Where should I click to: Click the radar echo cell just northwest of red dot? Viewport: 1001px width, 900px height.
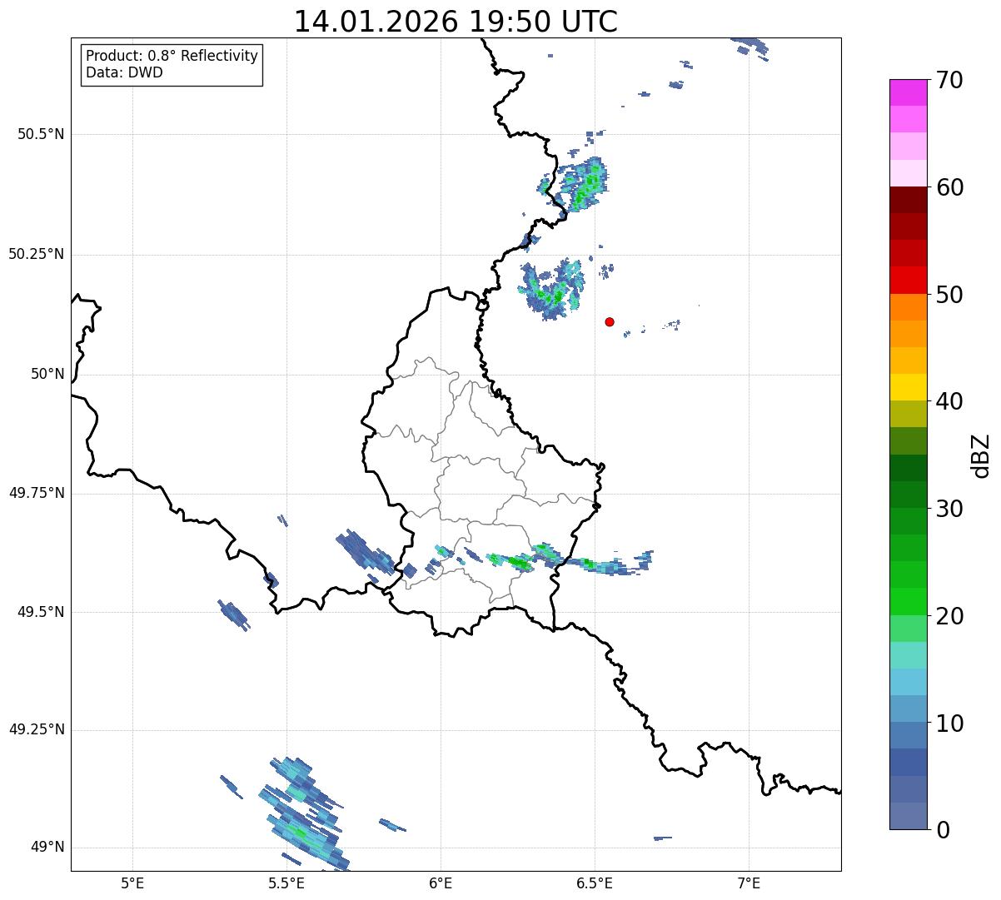(x=551, y=290)
